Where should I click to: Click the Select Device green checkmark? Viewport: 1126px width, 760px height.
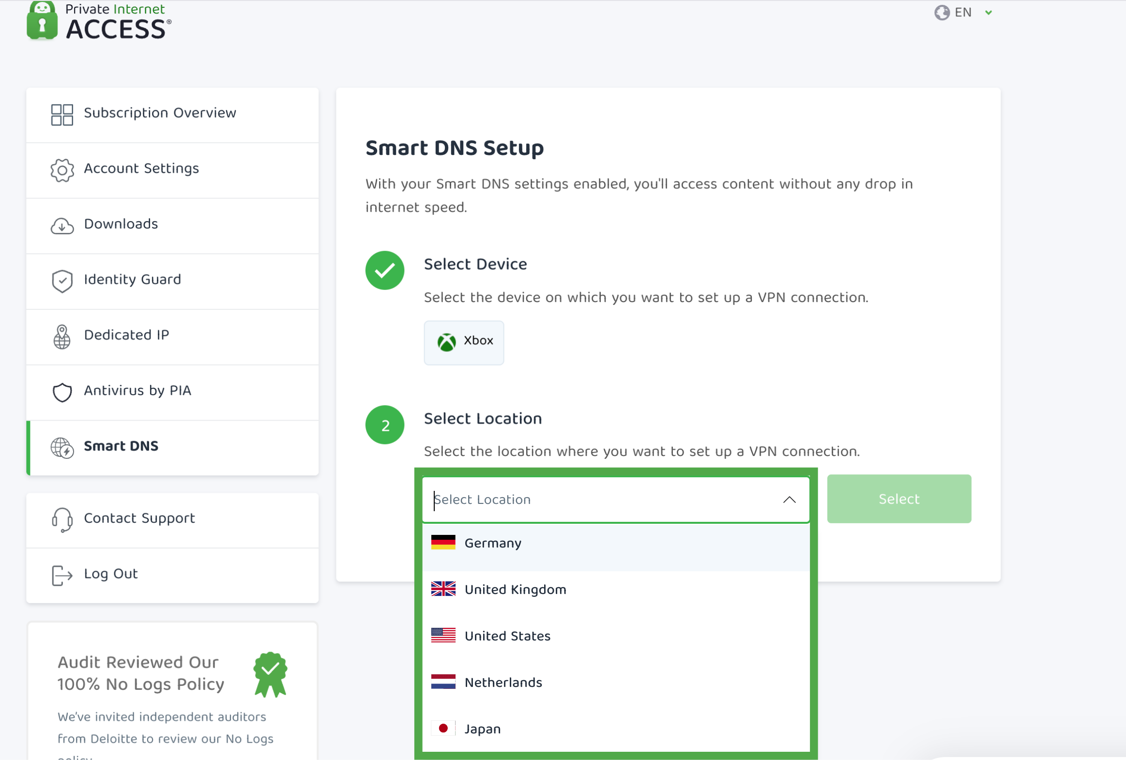(385, 270)
